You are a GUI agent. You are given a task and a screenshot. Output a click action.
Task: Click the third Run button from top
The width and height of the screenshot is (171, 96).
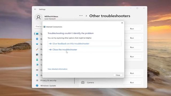132,47
